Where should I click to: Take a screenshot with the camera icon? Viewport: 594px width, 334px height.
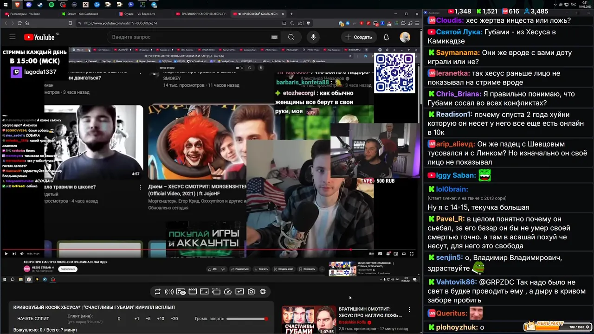[251, 292]
